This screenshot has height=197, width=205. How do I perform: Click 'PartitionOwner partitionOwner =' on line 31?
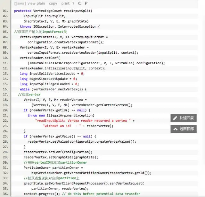click(53, 168)
